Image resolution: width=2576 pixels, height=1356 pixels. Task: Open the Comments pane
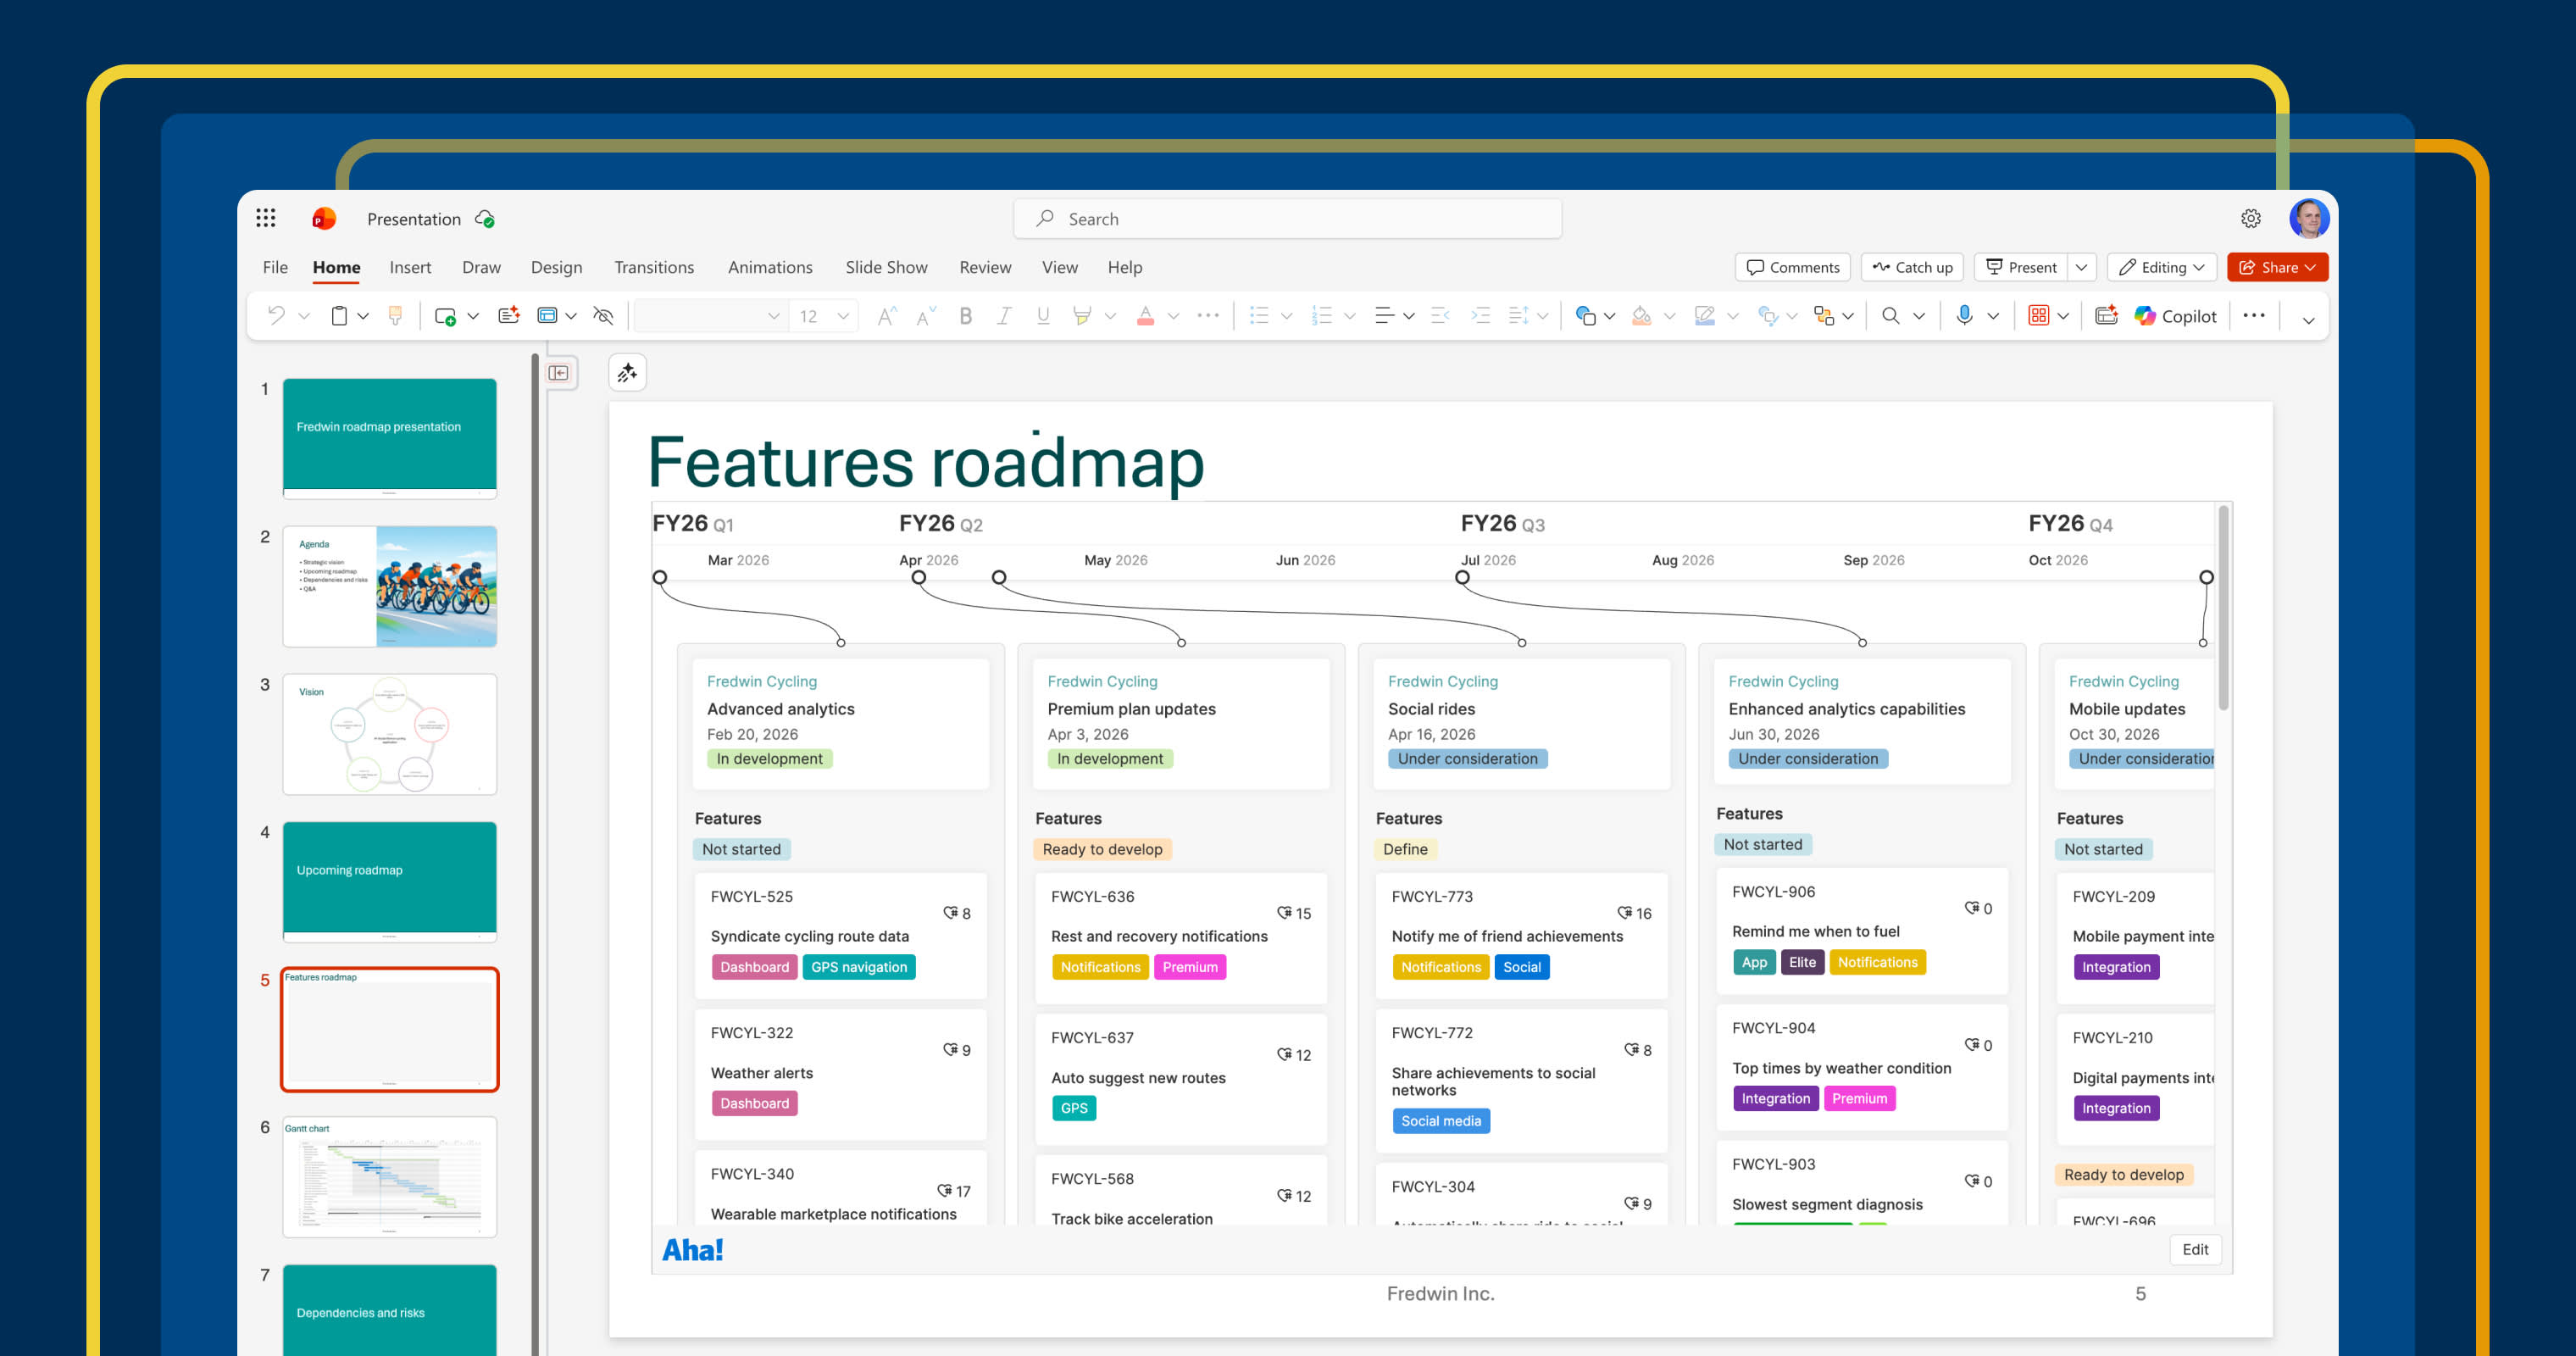tap(1792, 267)
